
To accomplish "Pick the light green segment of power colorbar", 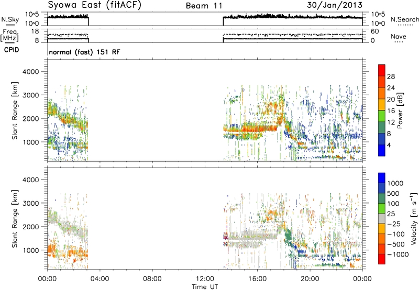I will click(382, 116).
